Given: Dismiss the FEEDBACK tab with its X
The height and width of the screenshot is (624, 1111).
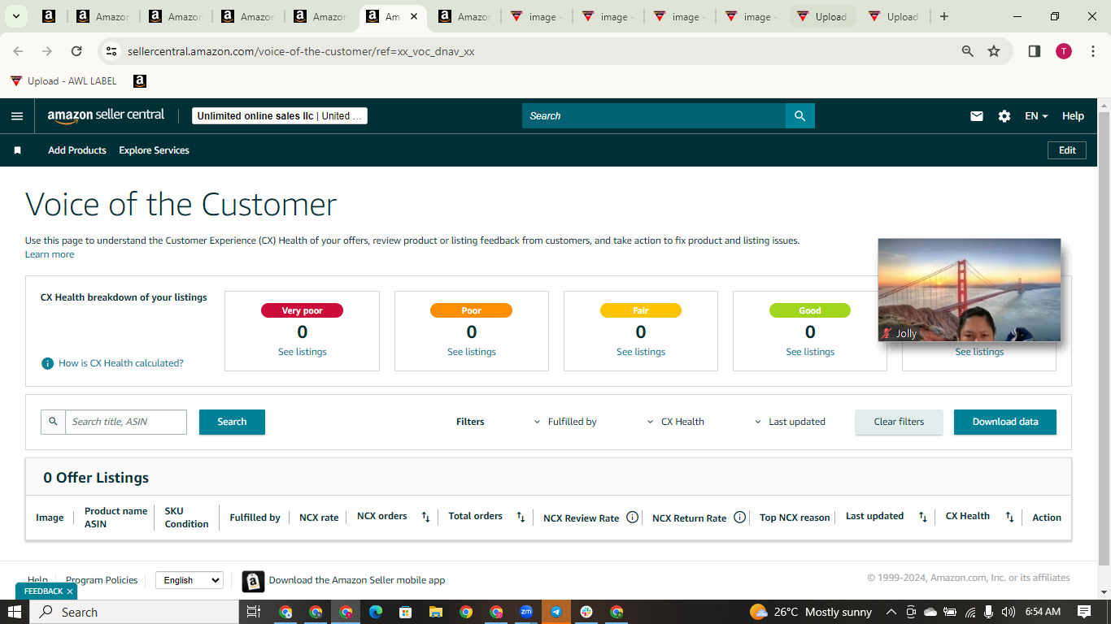Looking at the screenshot, I should [x=70, y=591].
